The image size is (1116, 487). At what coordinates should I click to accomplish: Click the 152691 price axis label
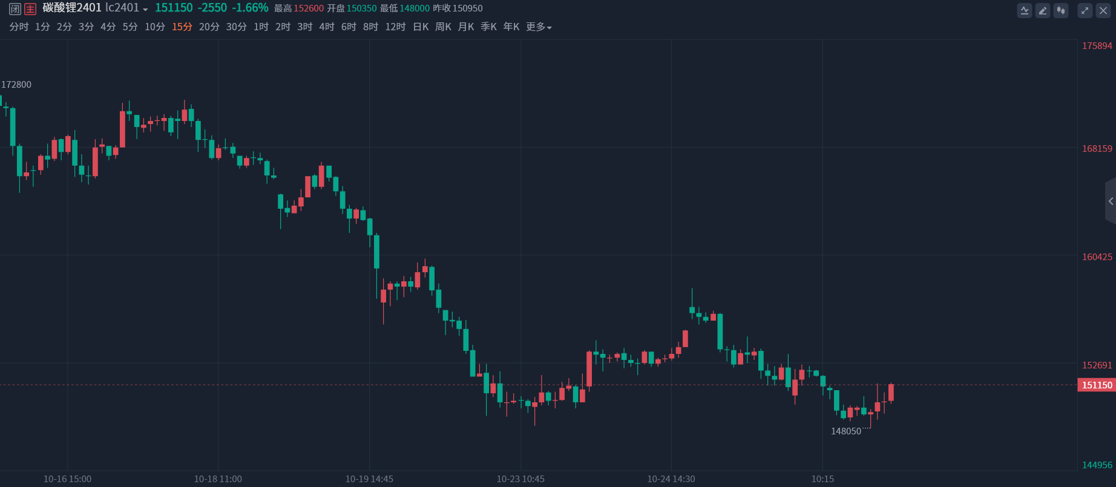pyautogui.click(x=1097, y=365)
